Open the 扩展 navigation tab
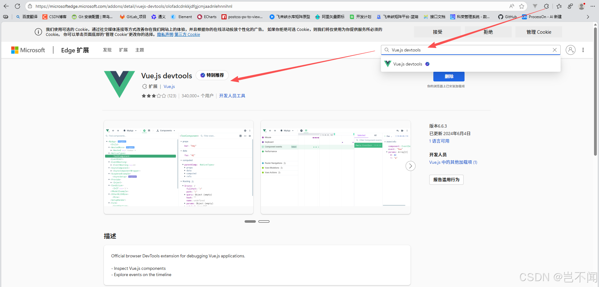This screenshot has width=599, height=287. [123, 50]
